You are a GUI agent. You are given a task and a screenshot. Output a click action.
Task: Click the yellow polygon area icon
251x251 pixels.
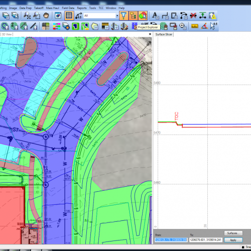[x=95, y=26]
